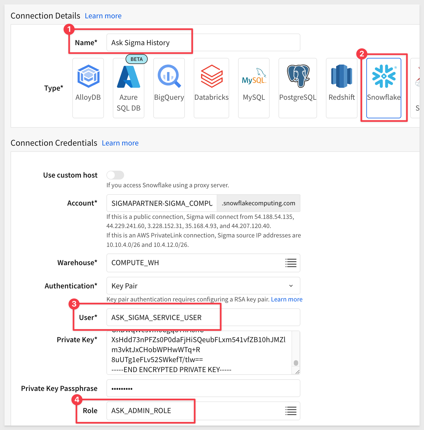Click the Private Key Passphrase field
Viewport: 424px width, 430px height.
(x=203, y=388)
